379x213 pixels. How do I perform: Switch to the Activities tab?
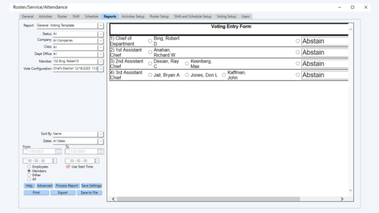[x=45, y=16]
